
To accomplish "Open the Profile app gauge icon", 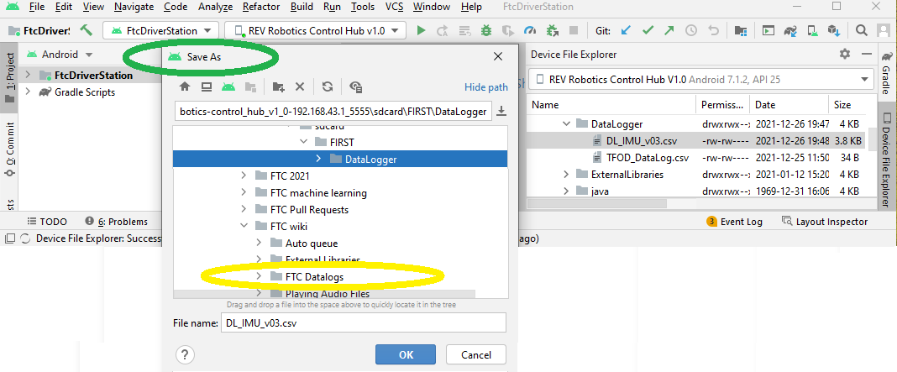I will coord(530,30).
